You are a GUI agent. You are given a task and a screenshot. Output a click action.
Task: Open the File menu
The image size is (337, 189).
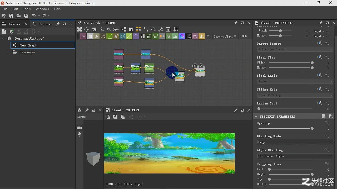[5, 9]
